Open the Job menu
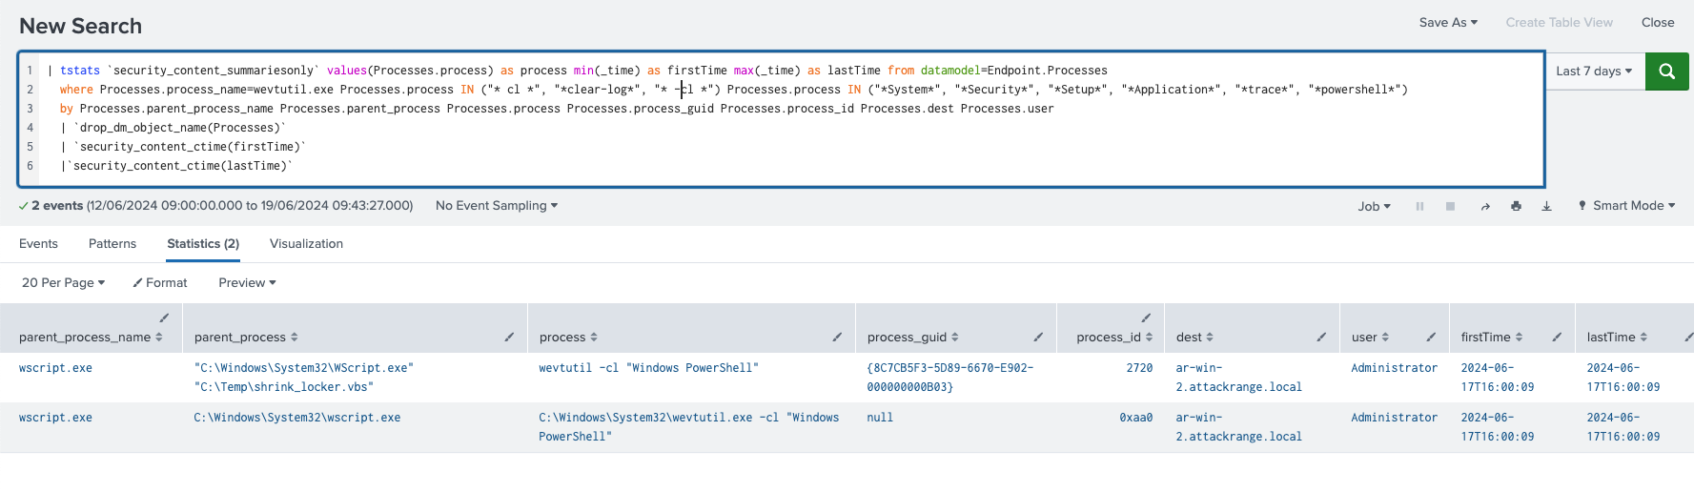Viewport: 1694px width, 492px height. point(1374,206)
